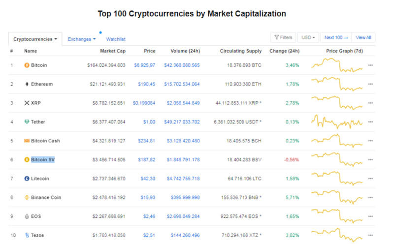Click the Bitcoin Cash logo icon
The width and height of the screenshot is (393, 244).
pyautogui.click(x=27, y=141)
